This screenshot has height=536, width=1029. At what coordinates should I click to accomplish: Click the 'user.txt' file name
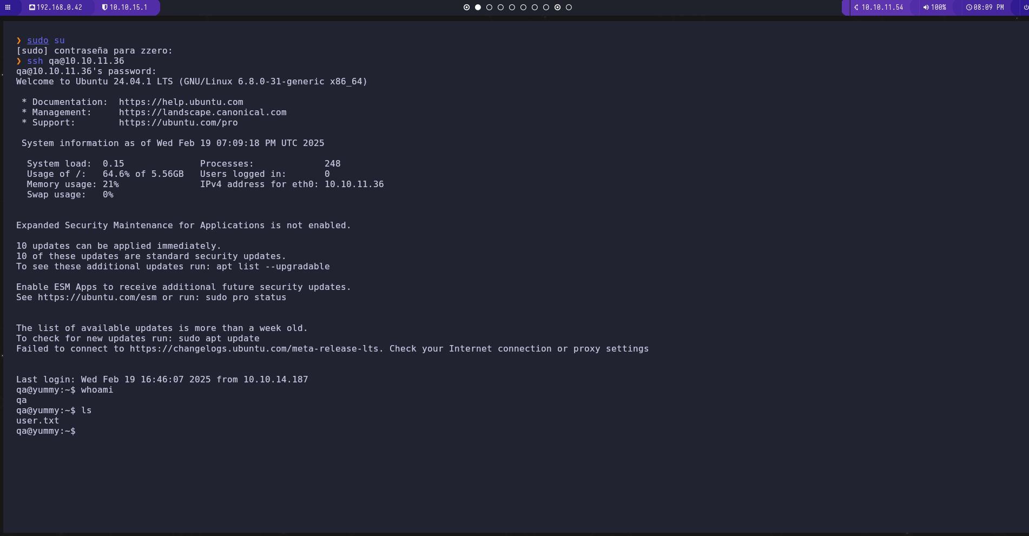[x=38, y=421]
